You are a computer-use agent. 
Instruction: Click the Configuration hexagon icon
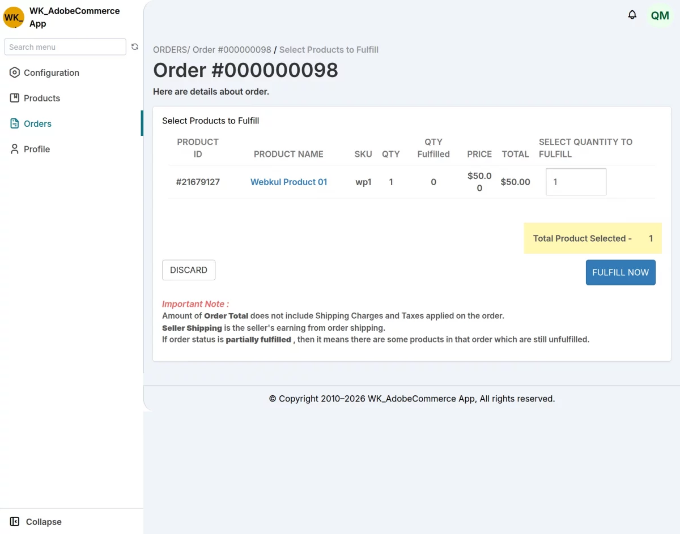click(15, 72)
